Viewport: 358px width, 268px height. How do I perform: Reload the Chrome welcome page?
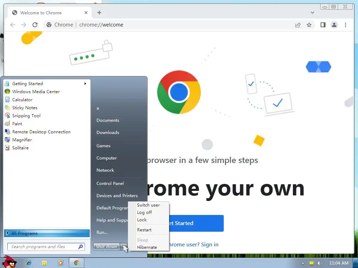(35, 25)
